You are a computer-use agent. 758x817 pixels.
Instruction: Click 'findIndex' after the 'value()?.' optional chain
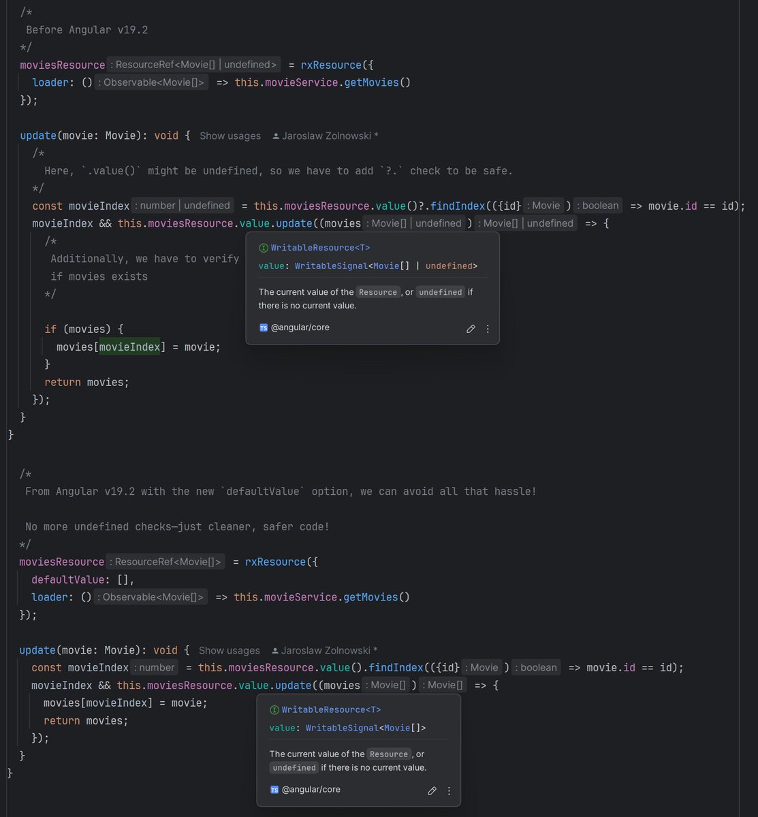point(458,206)
